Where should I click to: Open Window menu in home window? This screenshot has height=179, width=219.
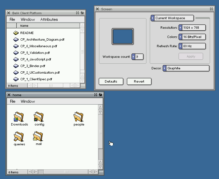tap(28, 101)
